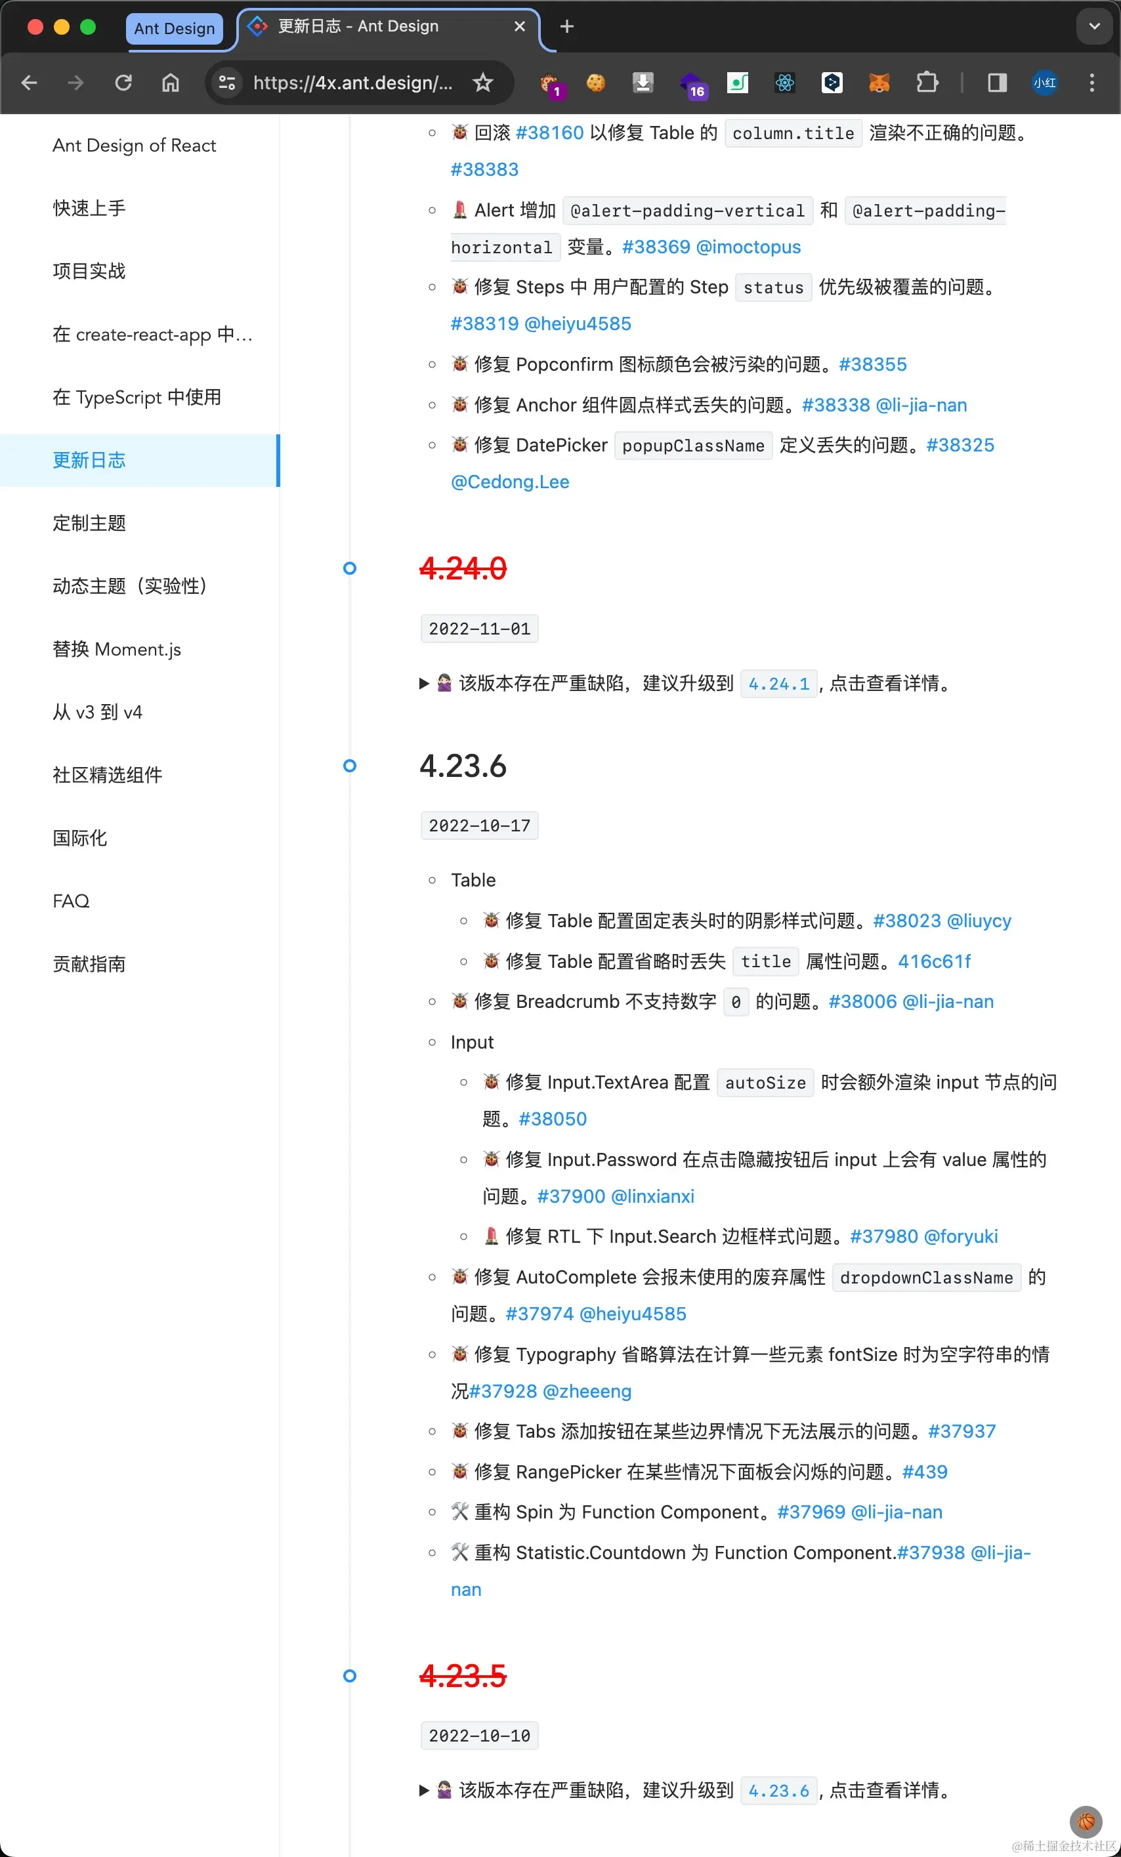Open the extensions puzzle menu
Viewport: 1121px width, 1857px height.
(927, 83)
